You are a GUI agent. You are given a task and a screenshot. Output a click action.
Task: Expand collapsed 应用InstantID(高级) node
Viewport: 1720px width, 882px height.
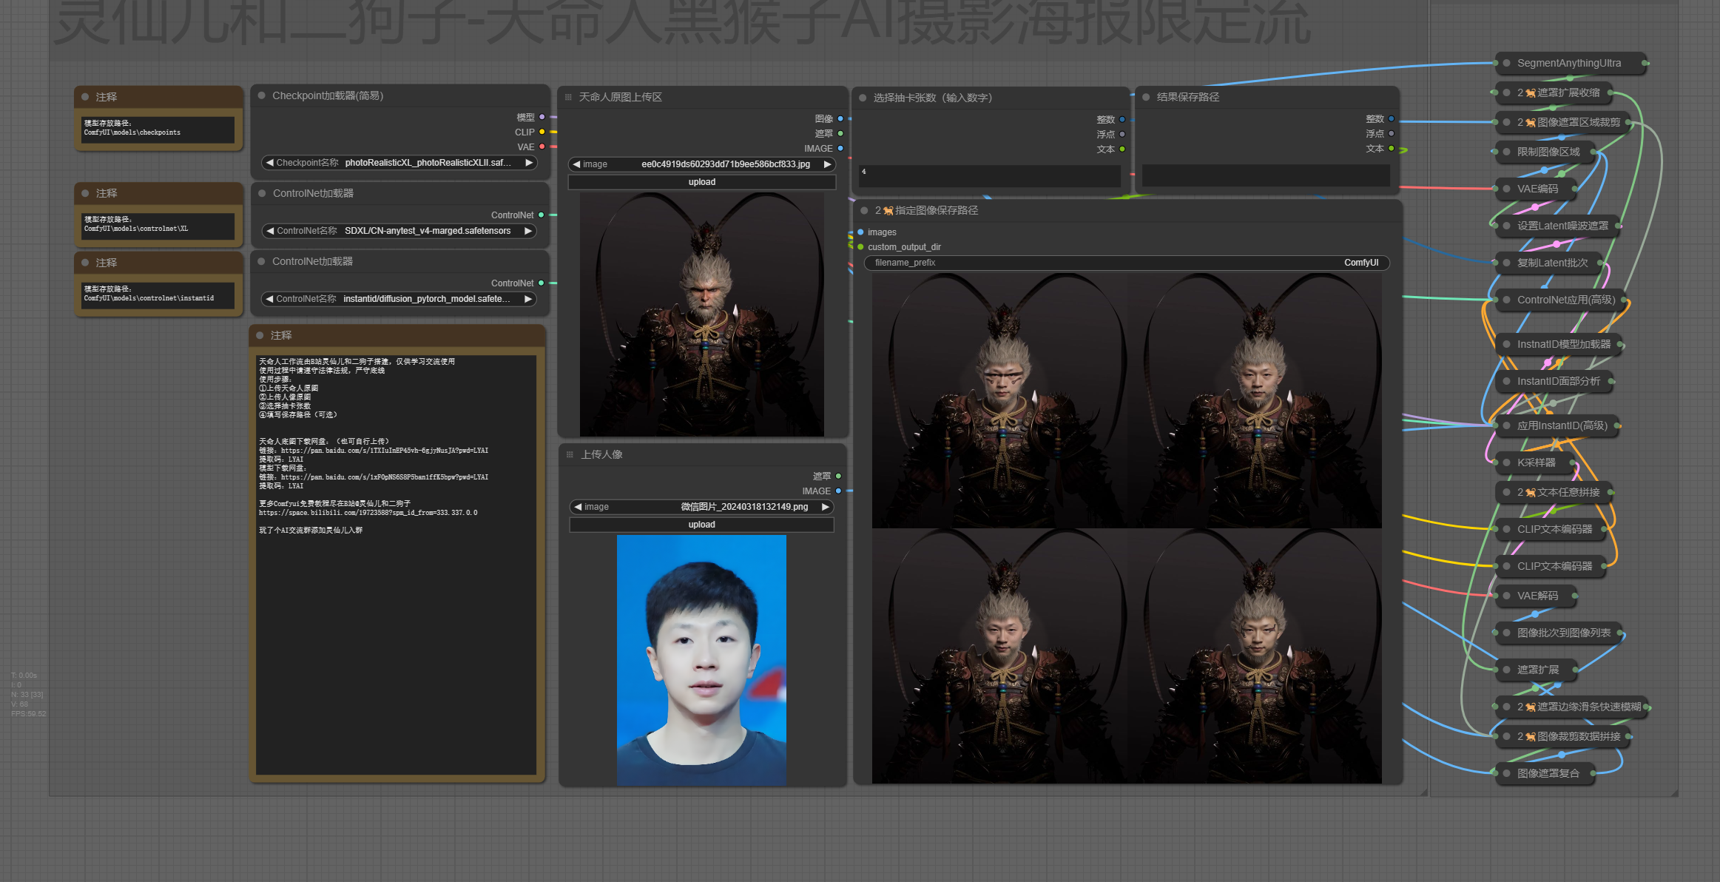click(x=1506, y=425)
